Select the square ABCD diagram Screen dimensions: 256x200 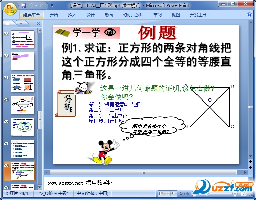pos(210,107)
